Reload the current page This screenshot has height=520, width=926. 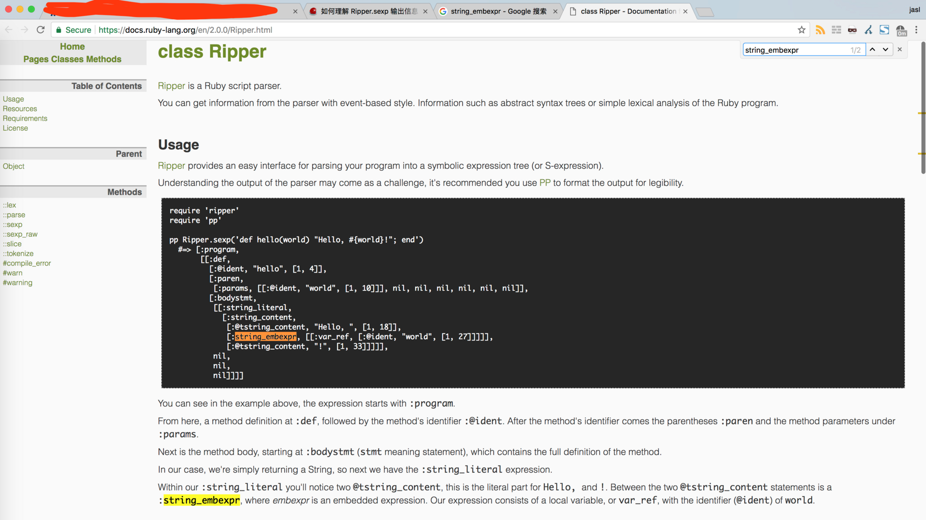click(x=41, y=30)
